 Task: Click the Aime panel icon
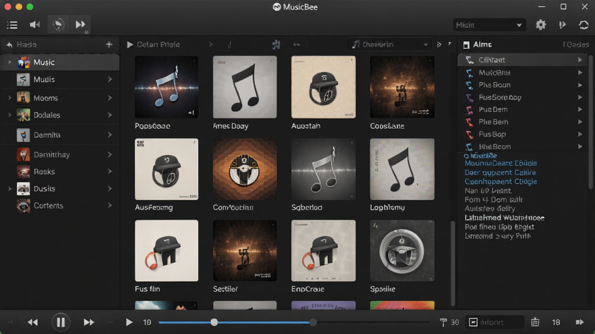pos(467,45)
